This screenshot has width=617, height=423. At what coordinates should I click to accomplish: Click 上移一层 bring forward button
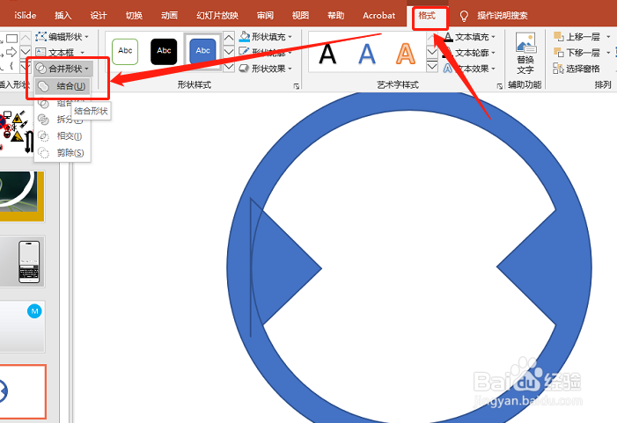pyautogui.click(x=577, y=37)
